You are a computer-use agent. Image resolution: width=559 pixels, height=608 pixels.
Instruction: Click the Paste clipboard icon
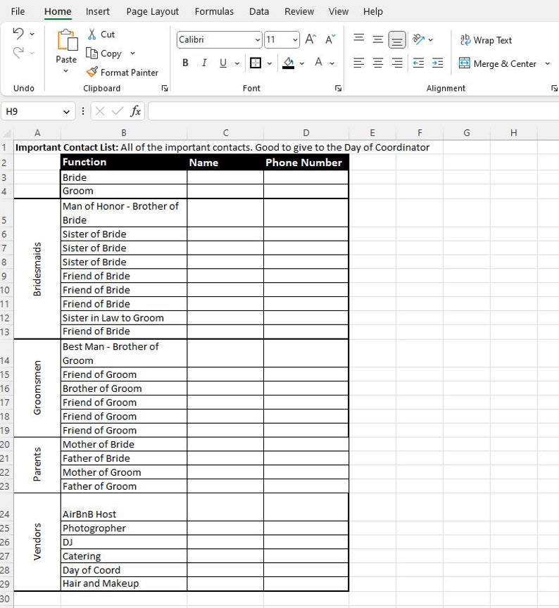pyautogui.click(x=67, y=40)
